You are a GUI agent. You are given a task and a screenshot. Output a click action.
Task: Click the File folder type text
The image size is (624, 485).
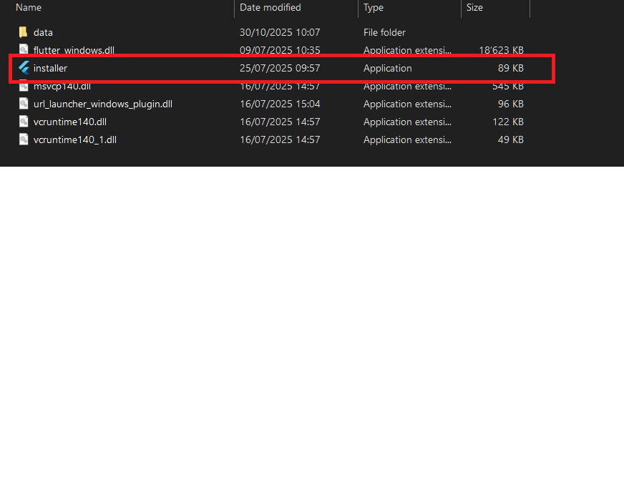tap(384, 32)
